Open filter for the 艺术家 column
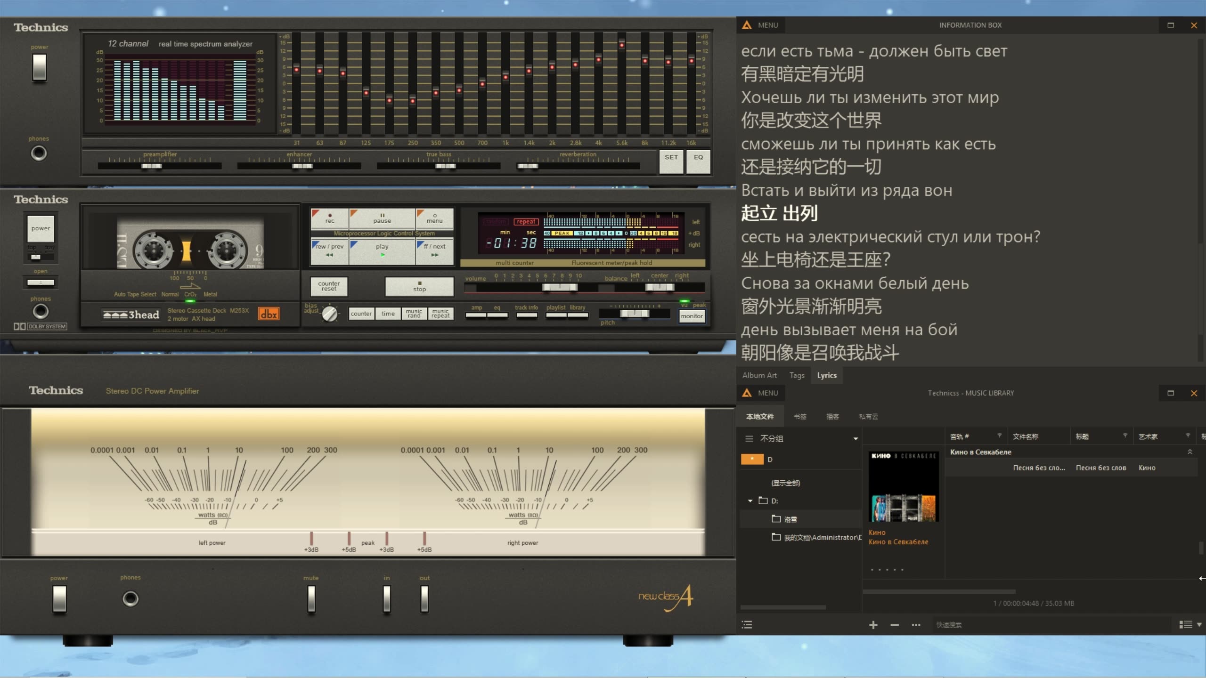 coord(1188,436)
